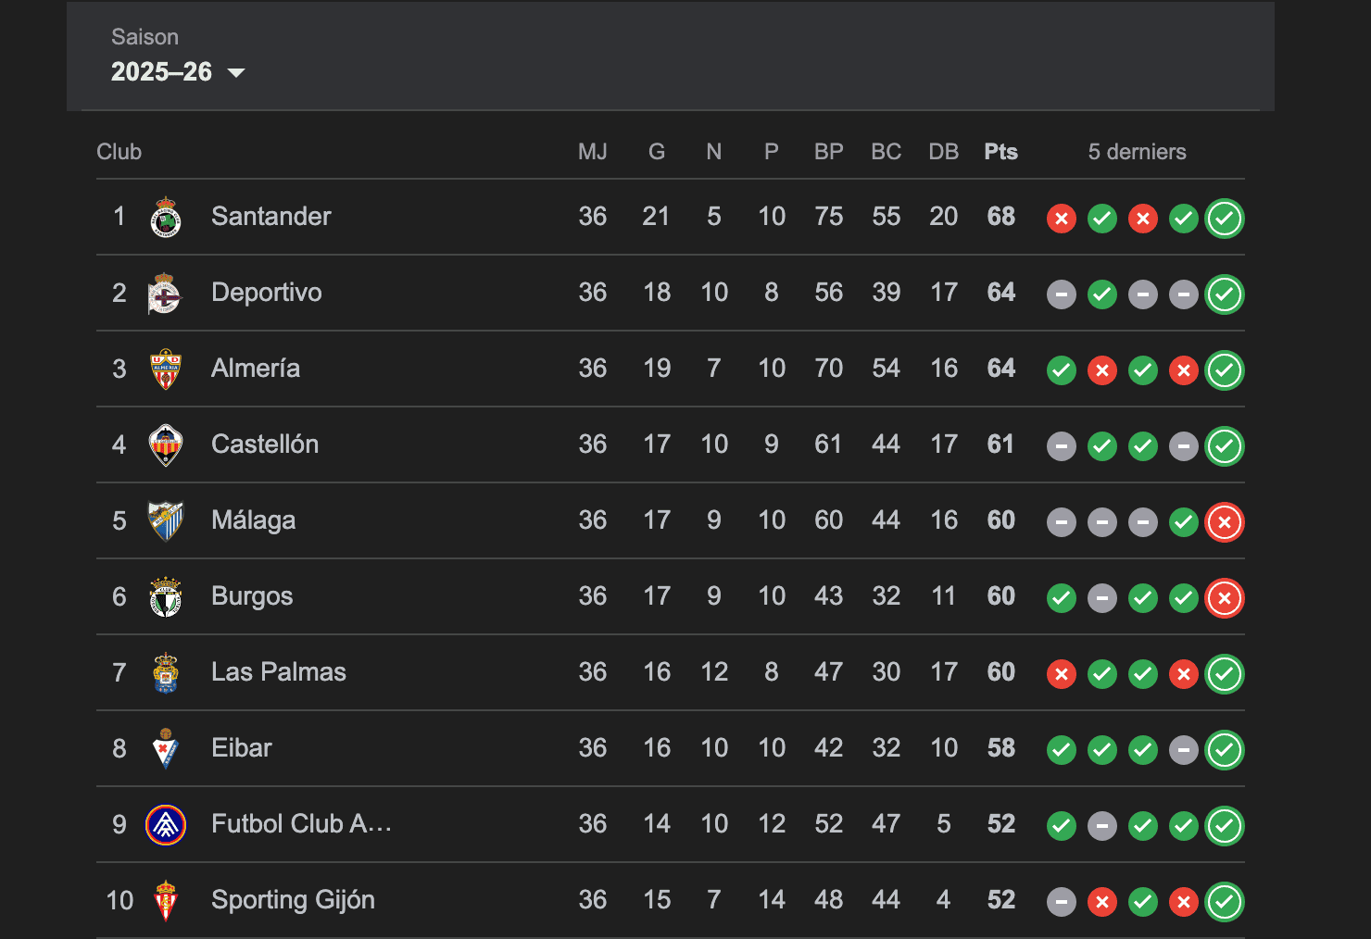This screenshot has height=939, width=1371.
Task: Click the Almería club crest
Action: (x=166, y=369)
